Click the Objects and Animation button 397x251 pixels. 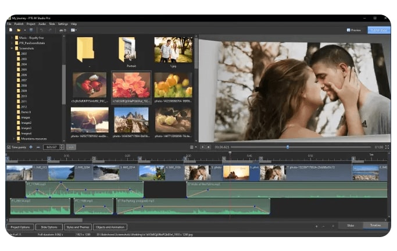pyautogui.click(x=110, y=227)
